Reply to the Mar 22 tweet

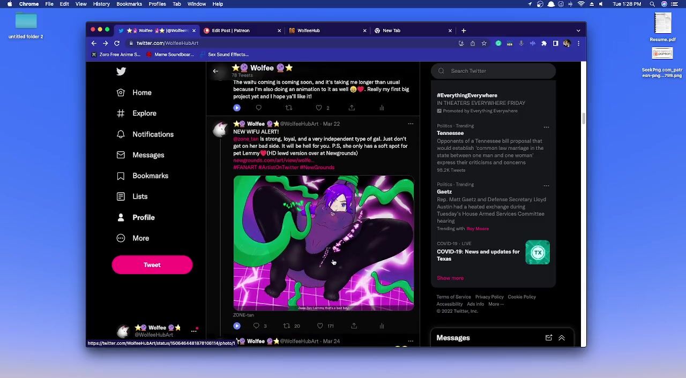256,326
